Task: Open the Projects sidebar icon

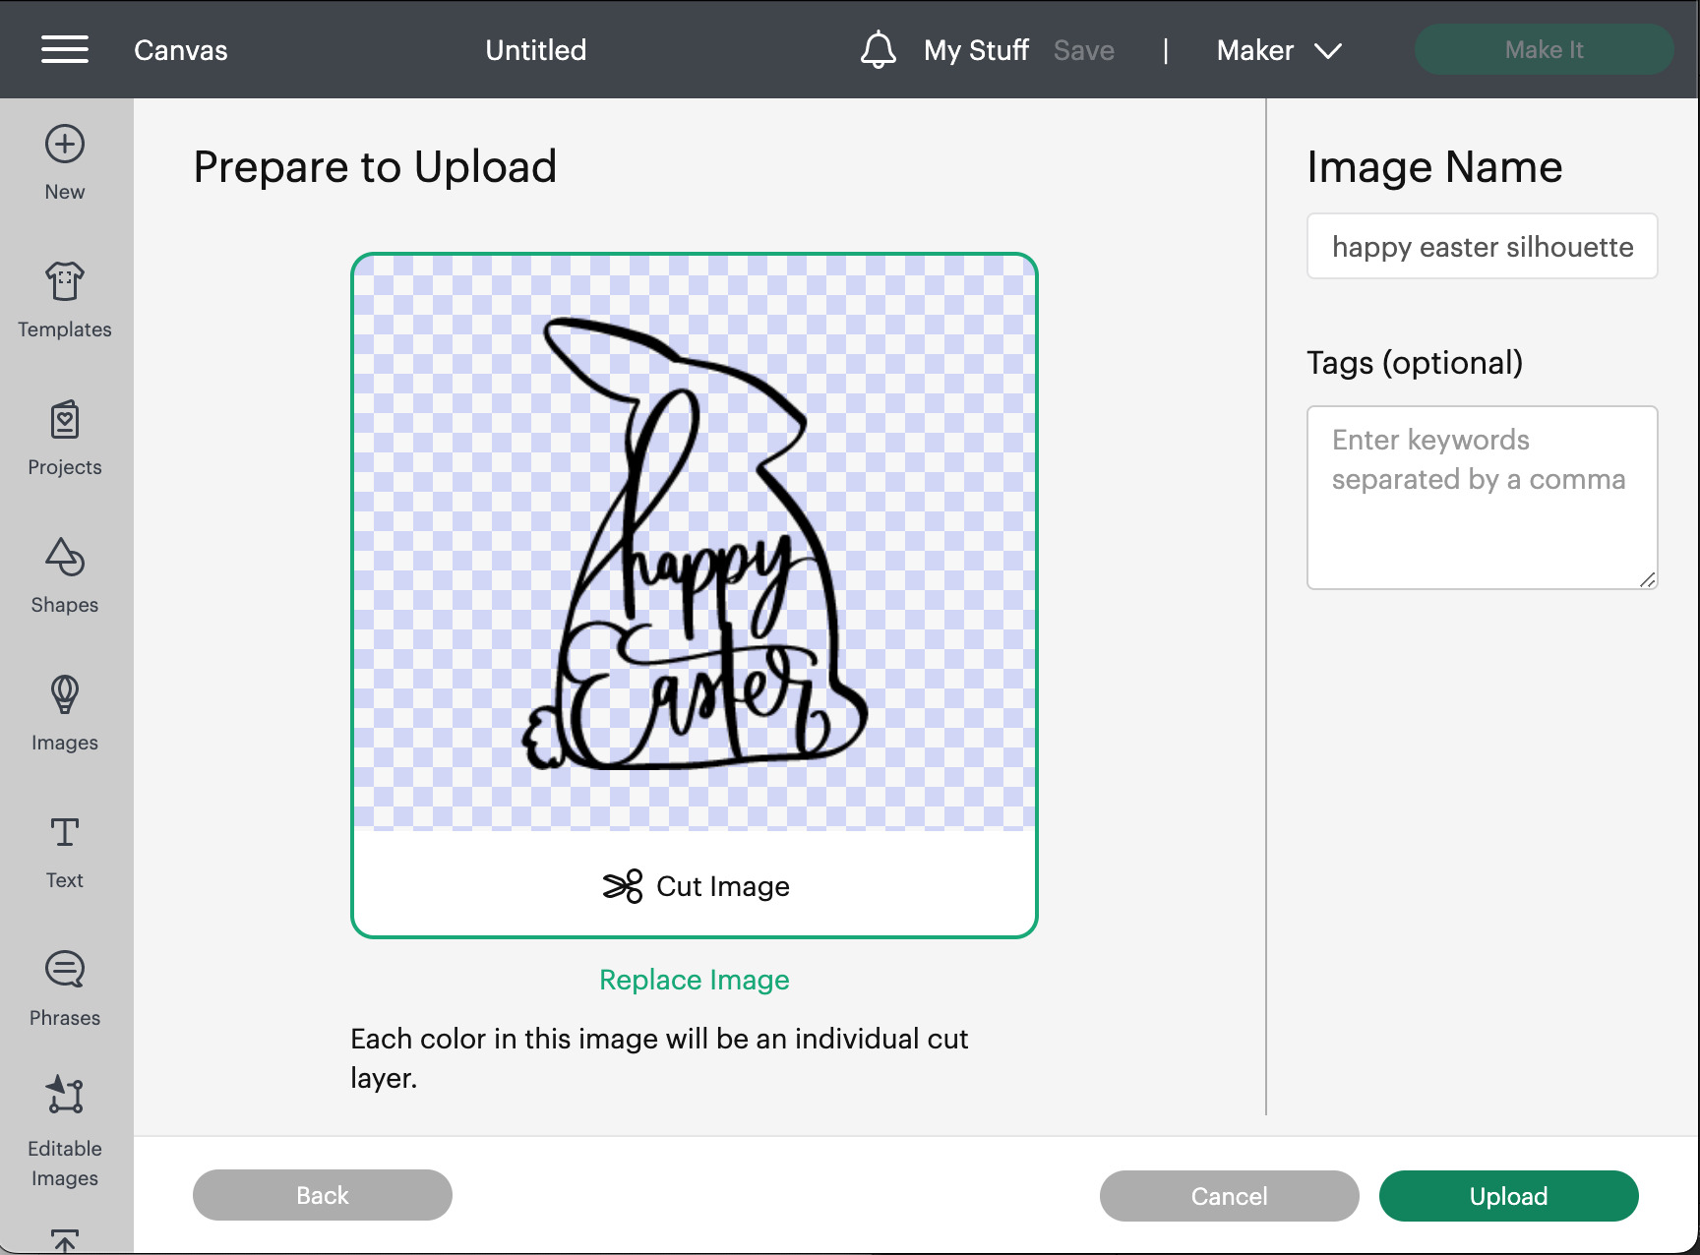Action: click(65, 420)
